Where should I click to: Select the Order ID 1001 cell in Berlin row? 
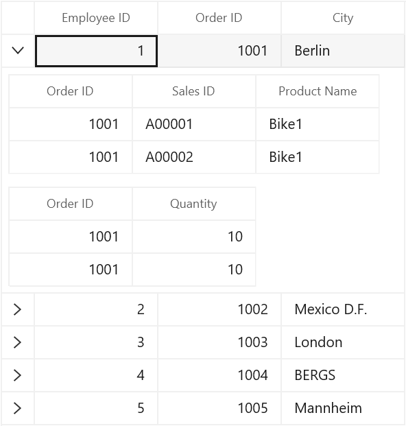click(x=219, y=51)
